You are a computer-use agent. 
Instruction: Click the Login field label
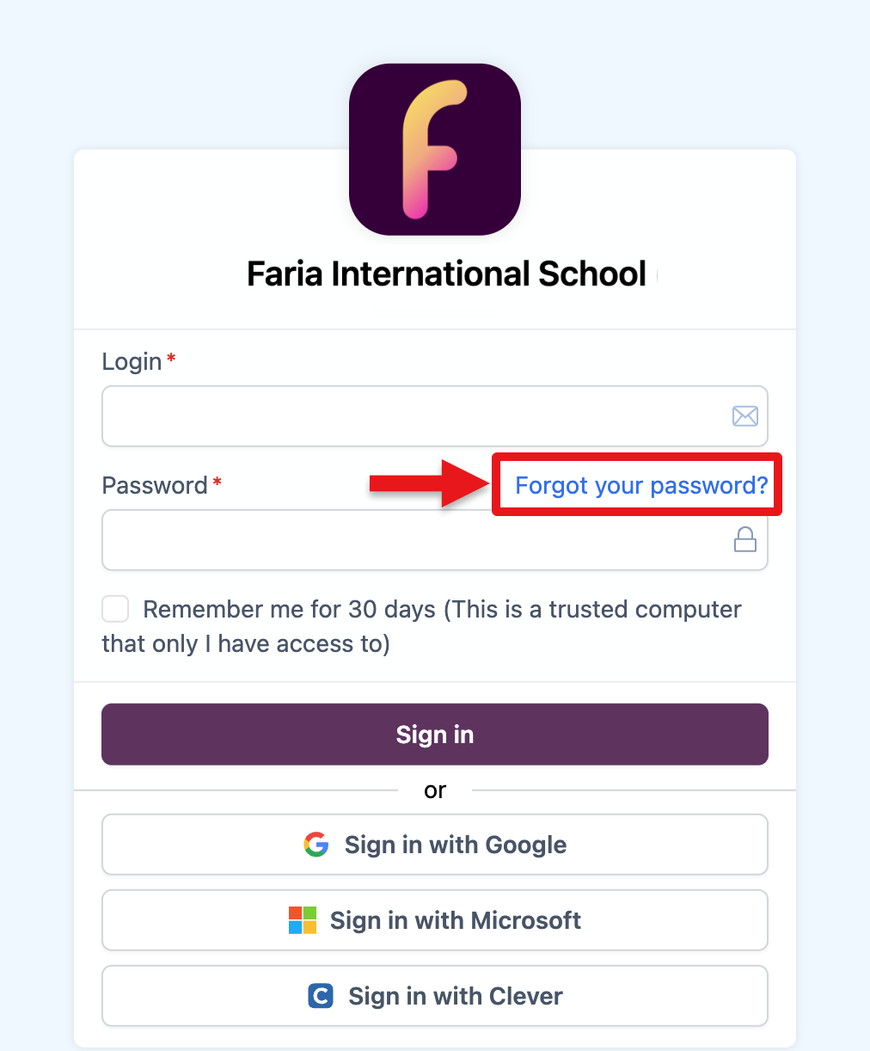coord(132,361)
